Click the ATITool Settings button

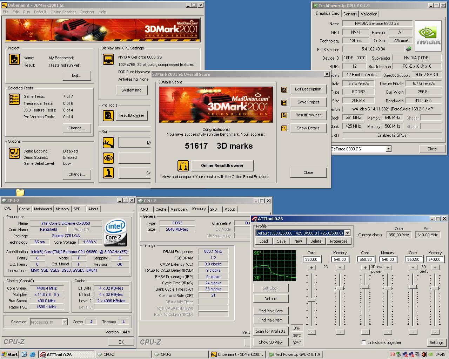[x=436, y=343]
